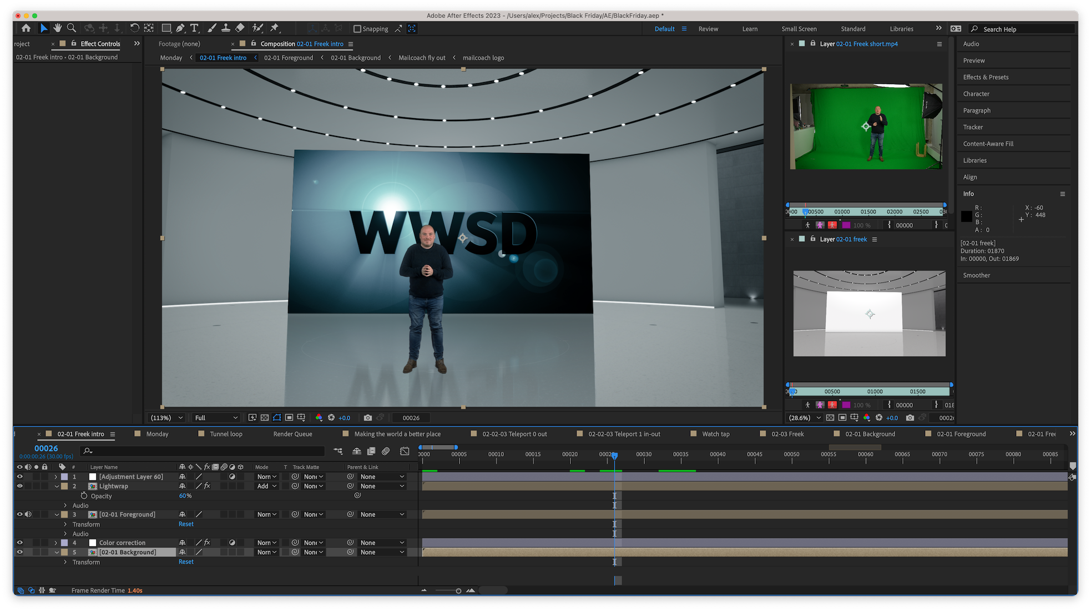The width and height of the screenshot is (1091, 611).
Task: Expand Adjustment Layer 60 properties
Action: tap(56, 477)
